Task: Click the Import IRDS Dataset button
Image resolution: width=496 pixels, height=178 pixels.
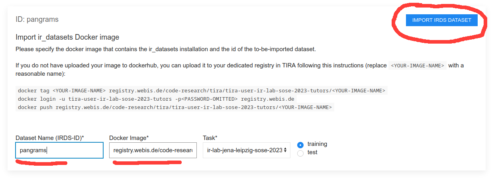Action: click(441, 20)
